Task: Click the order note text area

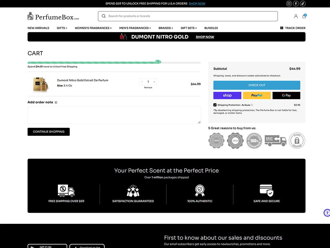Action: coord(114,115)
